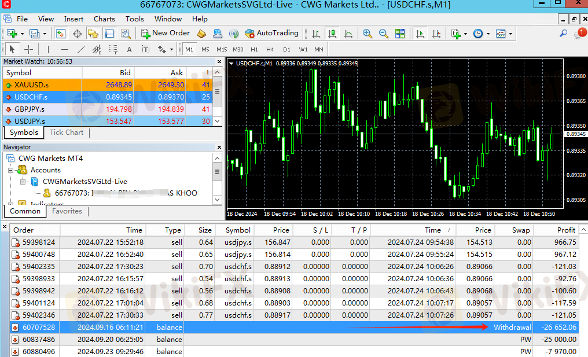The width and height of the screenshot is (588, 357).
Task: Switch chart to M15 timeframe
Action: point(222,49)
